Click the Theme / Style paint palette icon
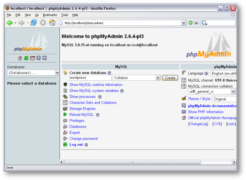The image size is (246, 180). [x=184, y=99]
